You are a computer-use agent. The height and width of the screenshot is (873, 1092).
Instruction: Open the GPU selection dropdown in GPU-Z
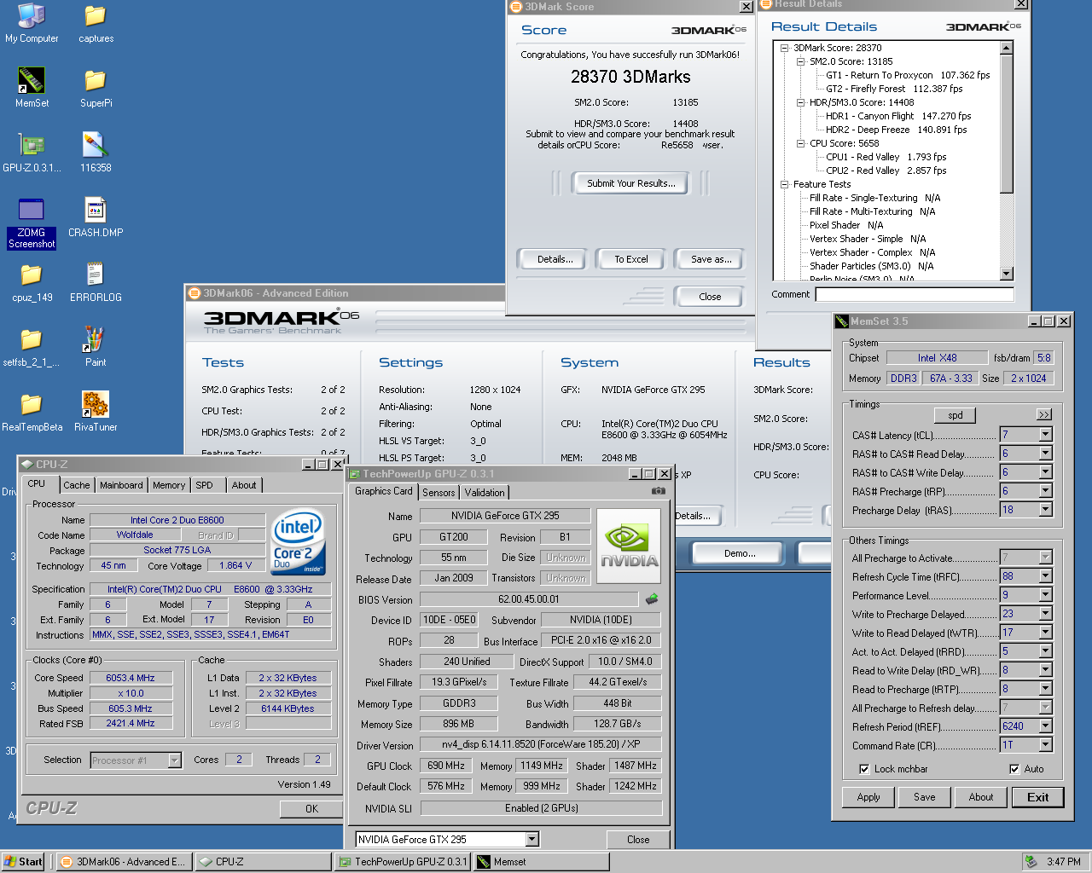click(531, 840)
